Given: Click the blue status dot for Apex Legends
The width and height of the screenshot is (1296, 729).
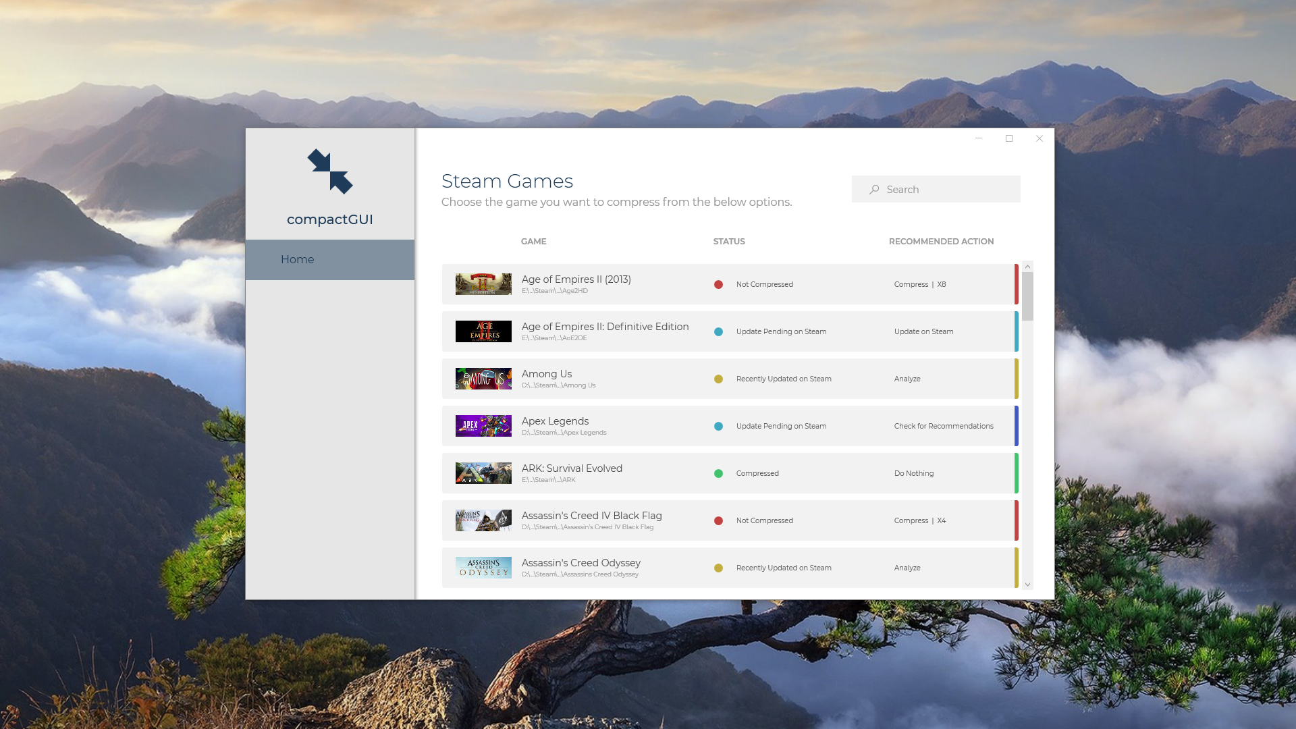Looking at the screenshot, I should click(718, 427).
